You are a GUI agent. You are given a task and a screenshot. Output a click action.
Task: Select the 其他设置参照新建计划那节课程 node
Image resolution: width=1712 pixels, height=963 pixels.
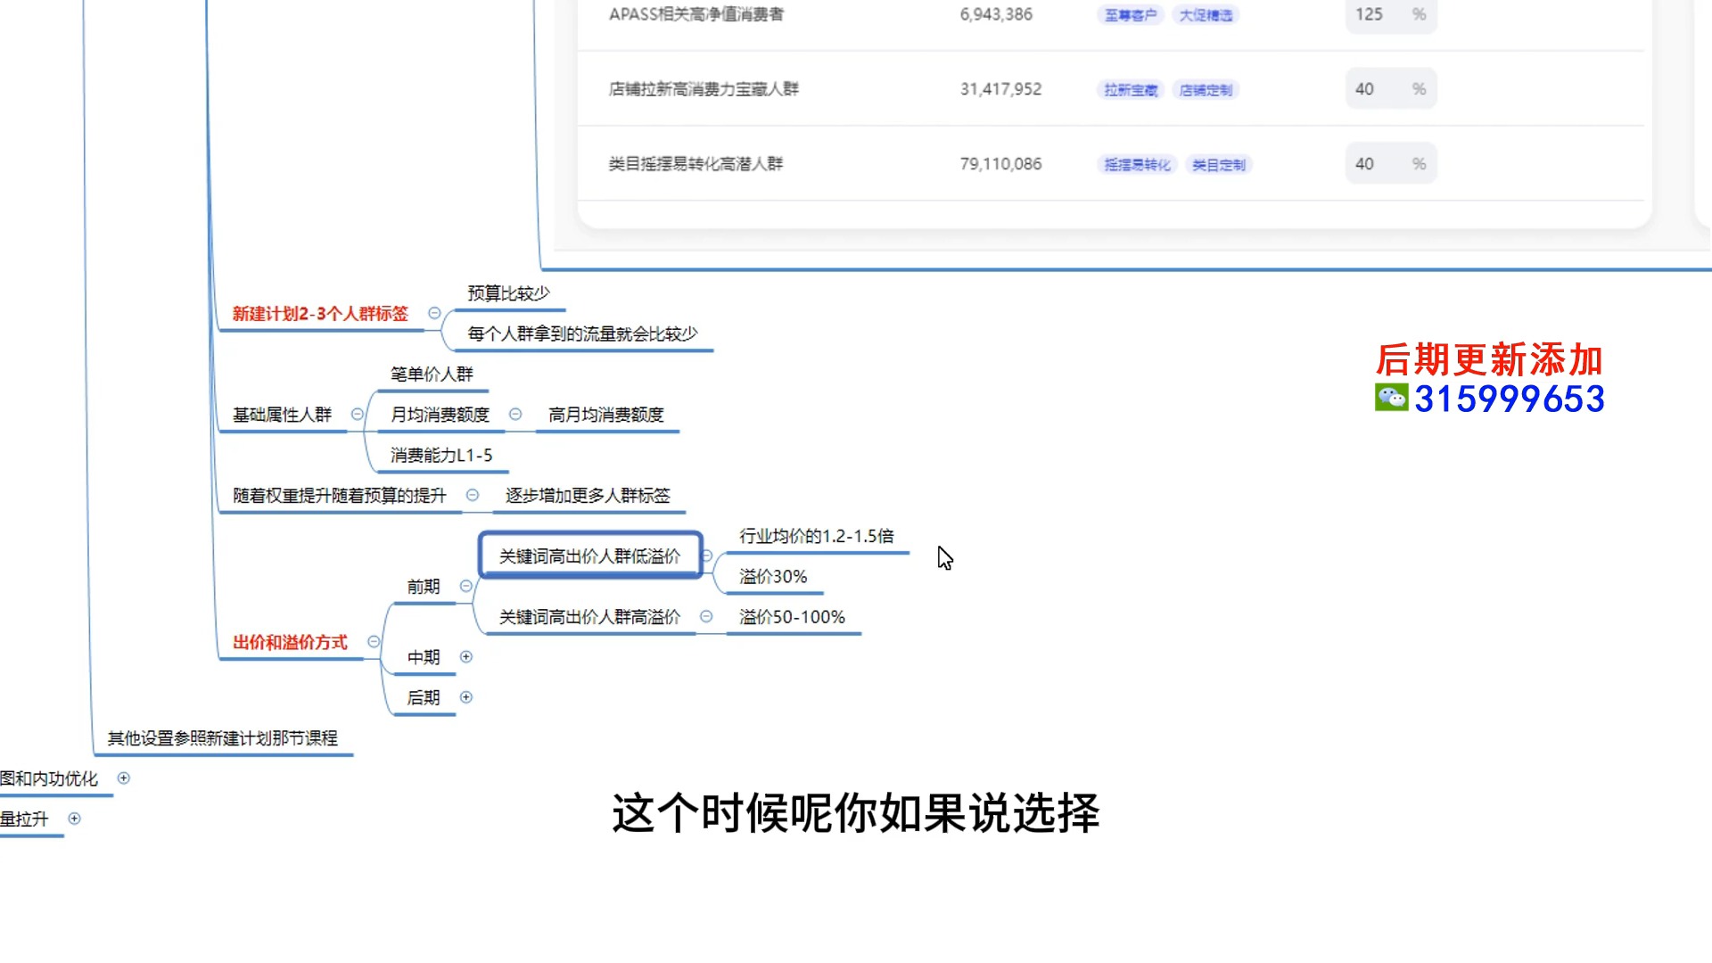[x=222, y=738]
